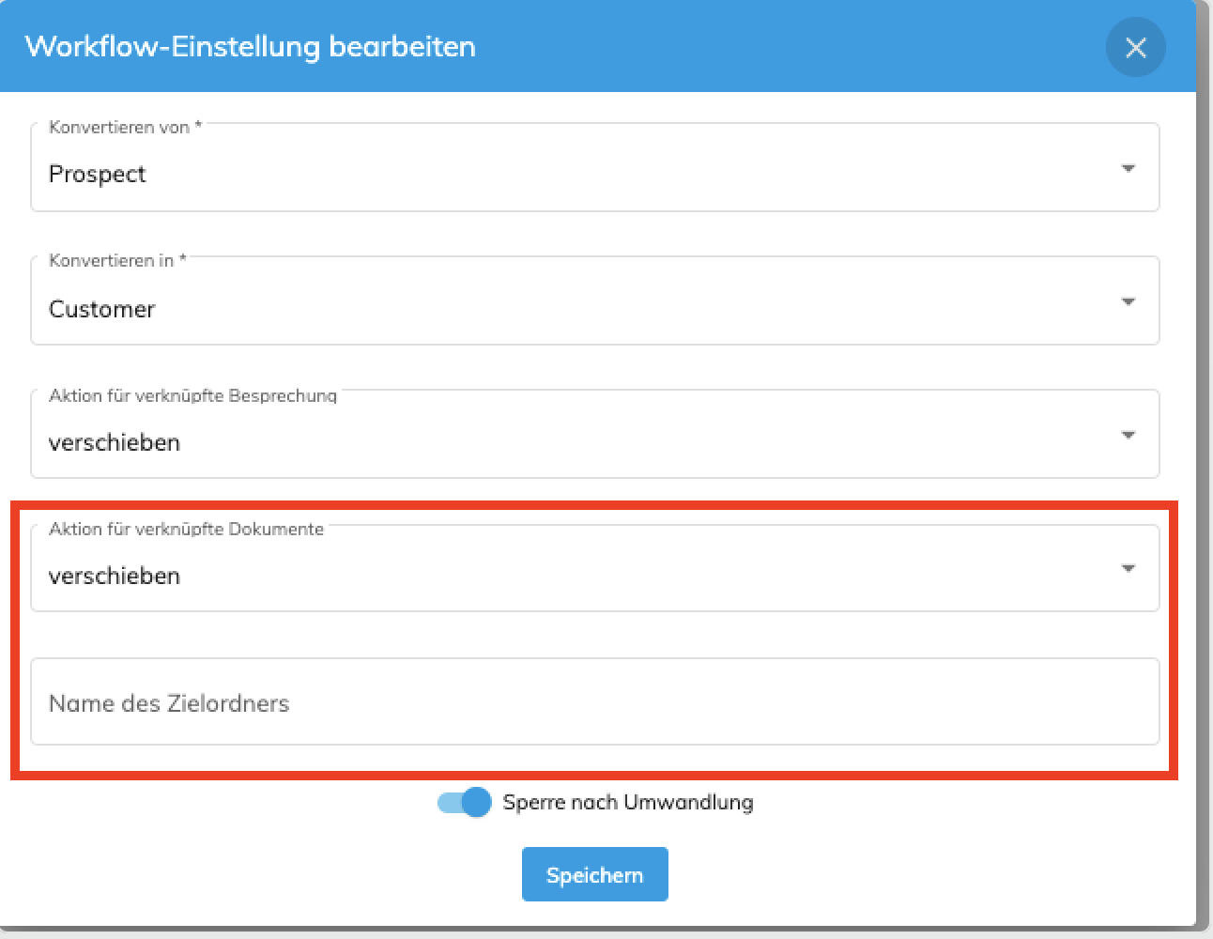
Task: Click the Aktion für verknüpfte Besprechung label
Action: (193, 395)
